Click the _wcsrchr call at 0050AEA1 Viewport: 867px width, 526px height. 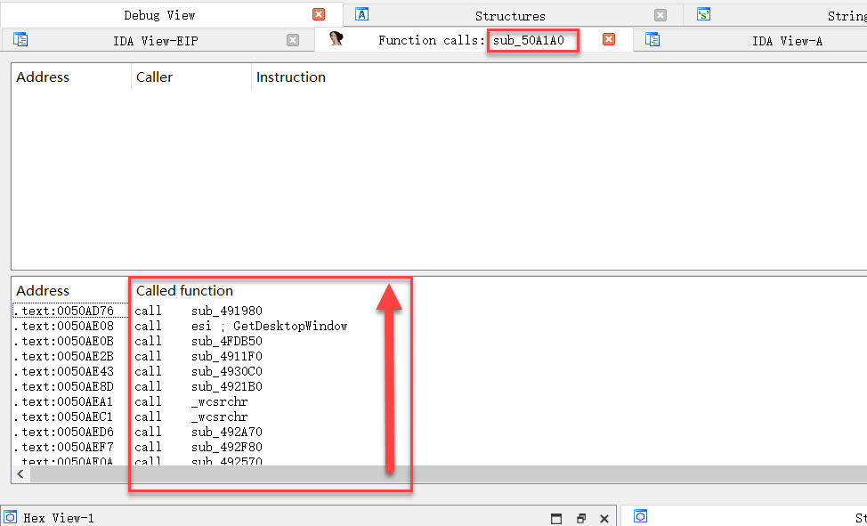tap(191, 401)
